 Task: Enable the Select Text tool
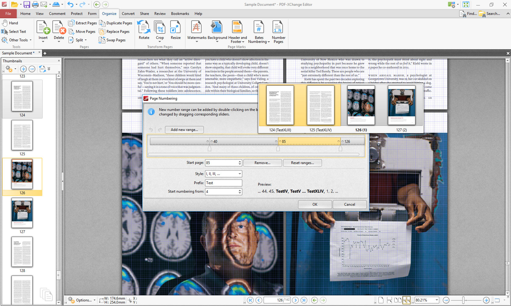(x=14, y=32)
